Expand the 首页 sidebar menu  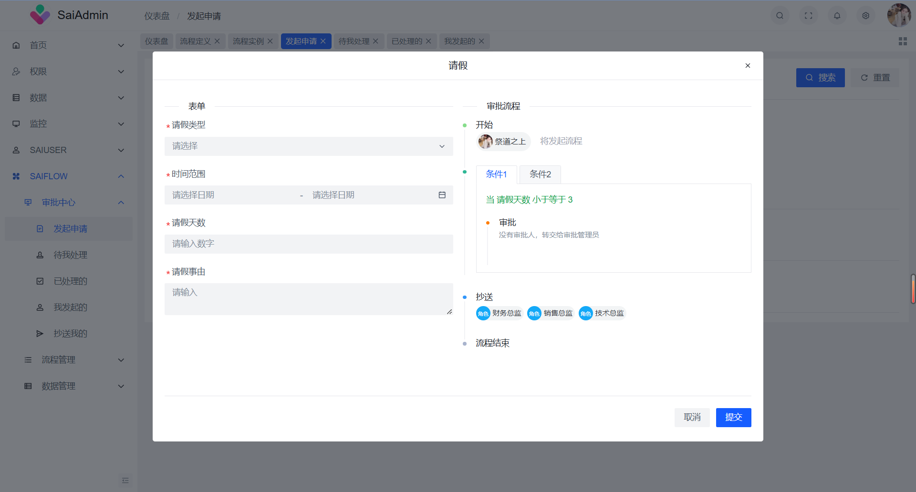68,45
